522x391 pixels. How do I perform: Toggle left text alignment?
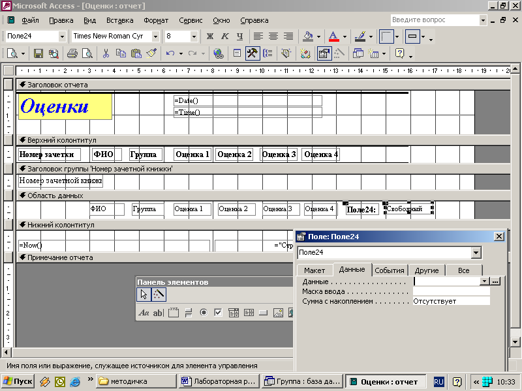click(x=258, y=36)
